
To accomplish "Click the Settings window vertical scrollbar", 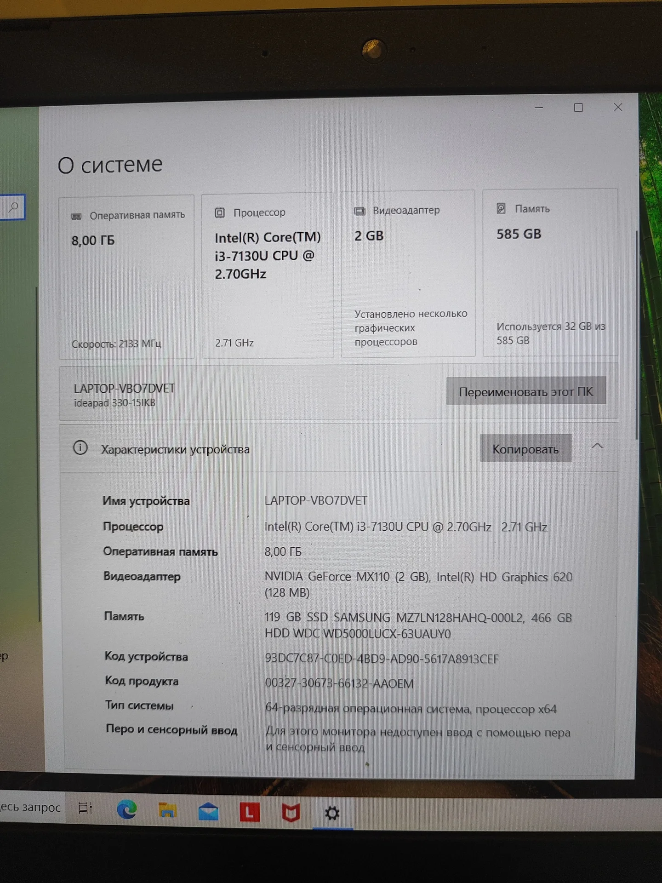I will pyautogui.click(x=637, y=335).
